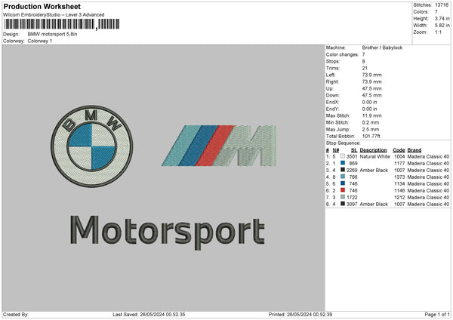Viewport: 453px width, 320px height.
Task: Click the Production Worksheet title
Action: [42, 6]
